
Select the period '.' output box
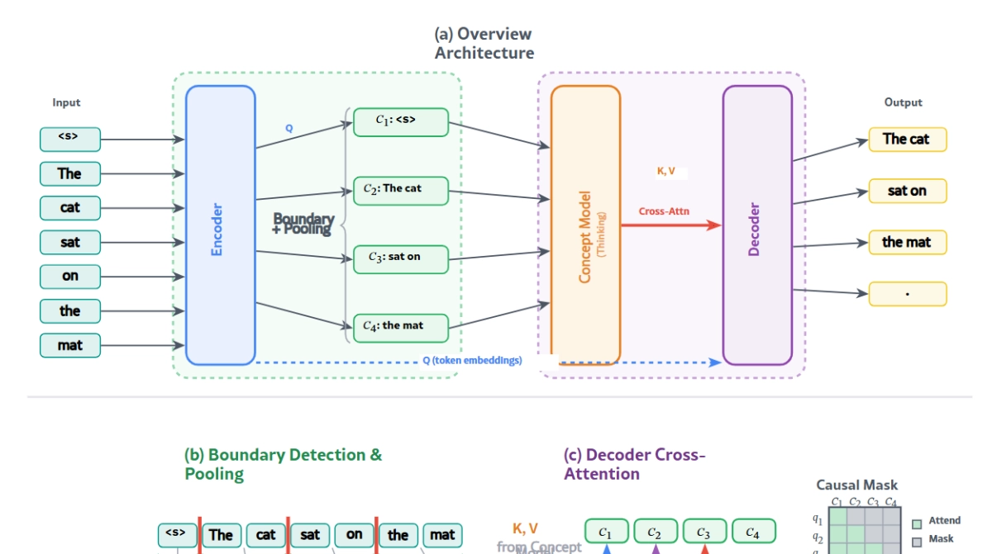(x=907, y=293)
